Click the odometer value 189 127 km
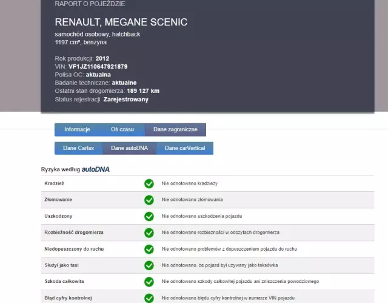Viewport: 388px width, 303px height. click(x=143, y=91)
